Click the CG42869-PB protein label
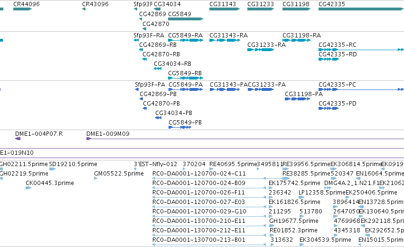Image resolution: width=404 pixels, height=247 pixels. click(x=158, y=94)
